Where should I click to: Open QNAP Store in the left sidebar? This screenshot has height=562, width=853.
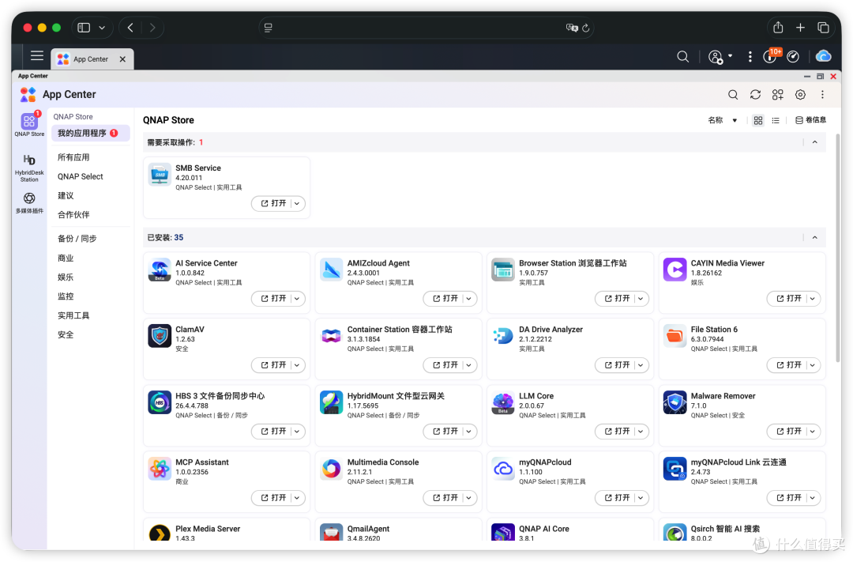29,125
